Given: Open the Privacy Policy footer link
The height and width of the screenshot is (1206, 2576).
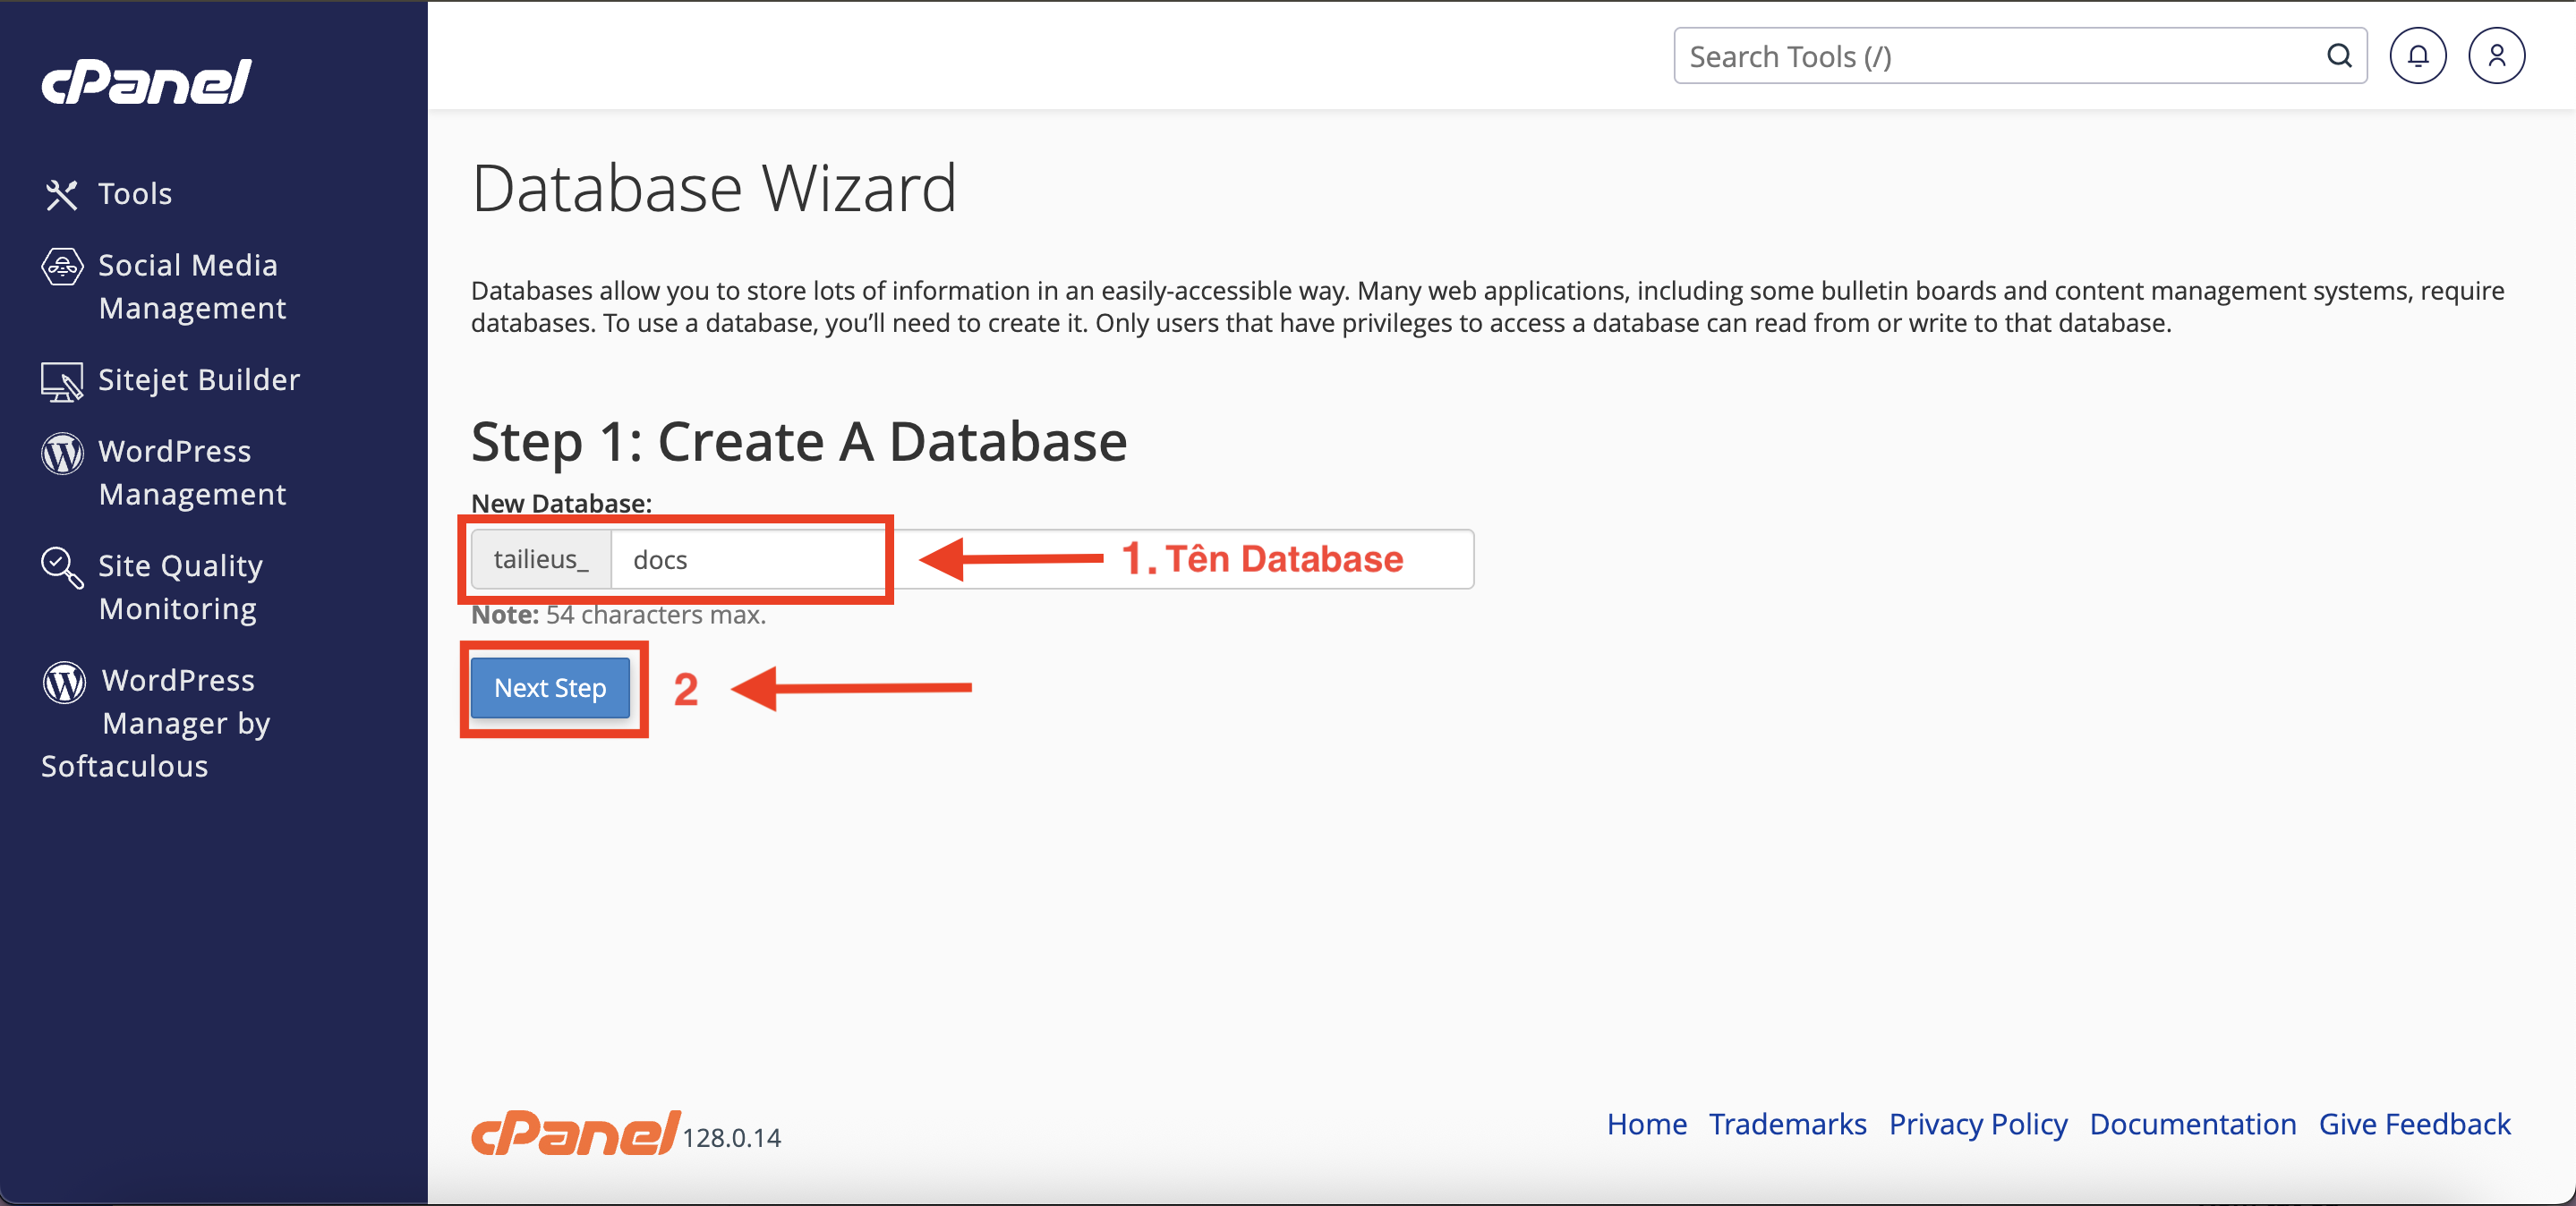Looking at the screenshot, I should [1977, 1124].
